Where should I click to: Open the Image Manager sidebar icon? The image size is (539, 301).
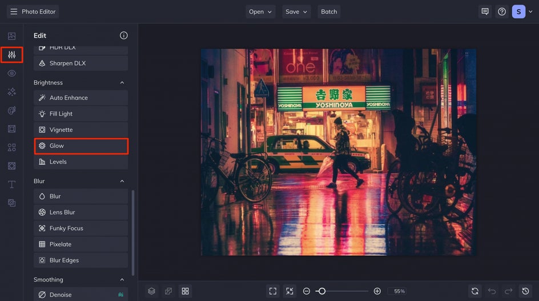coord(11,36)
